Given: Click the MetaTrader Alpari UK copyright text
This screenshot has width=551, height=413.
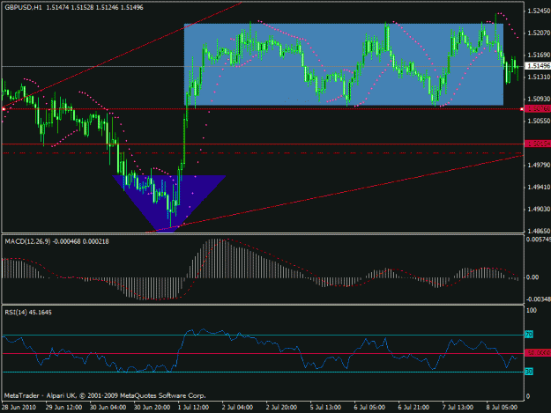Looking at the screenshot, I should [x=105, y=395].
